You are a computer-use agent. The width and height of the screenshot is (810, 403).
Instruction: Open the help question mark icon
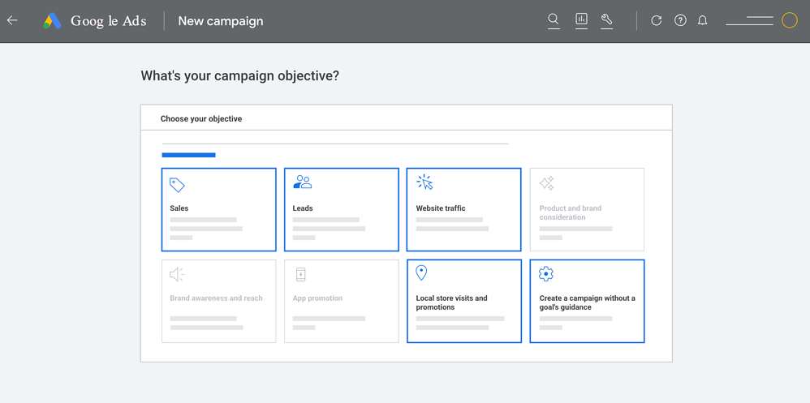[680, 20]
